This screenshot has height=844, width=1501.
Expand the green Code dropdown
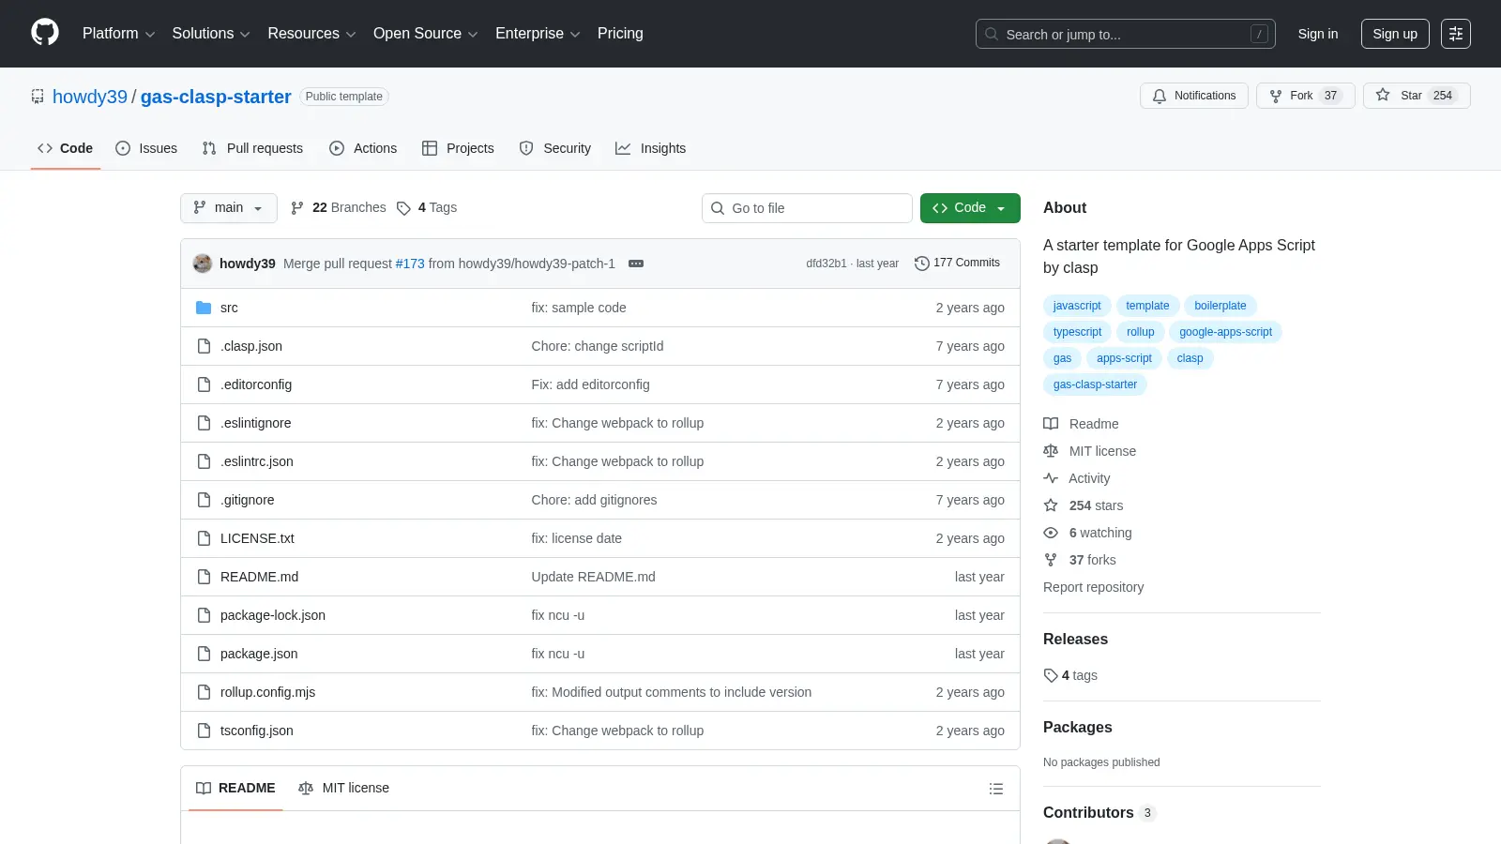pyautogui.click(x=970, y=208)
